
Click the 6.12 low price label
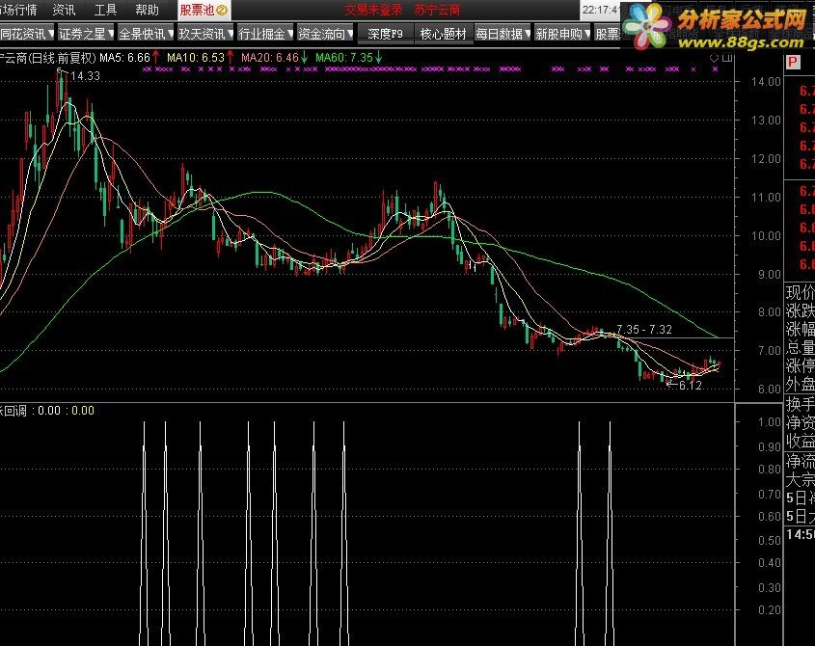click(691, 386)
